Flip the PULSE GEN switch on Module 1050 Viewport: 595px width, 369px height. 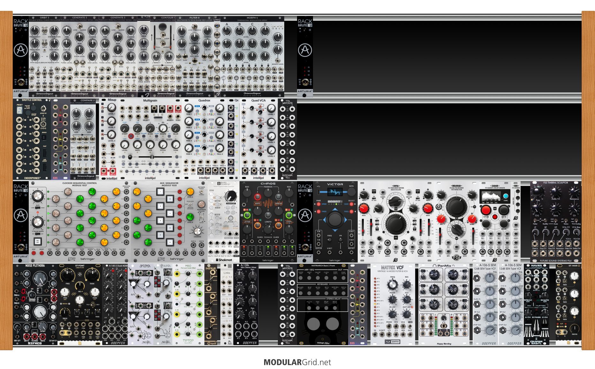pos(189,205)
